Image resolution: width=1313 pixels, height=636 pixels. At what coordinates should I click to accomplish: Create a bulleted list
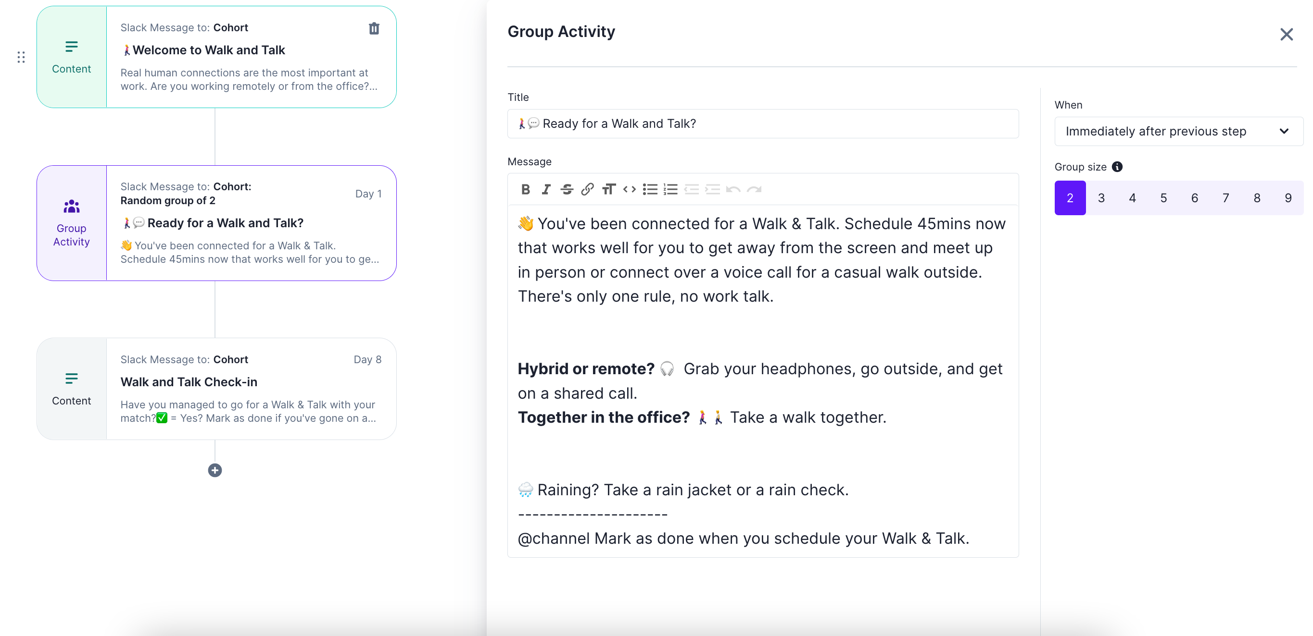tap(650, 189)
